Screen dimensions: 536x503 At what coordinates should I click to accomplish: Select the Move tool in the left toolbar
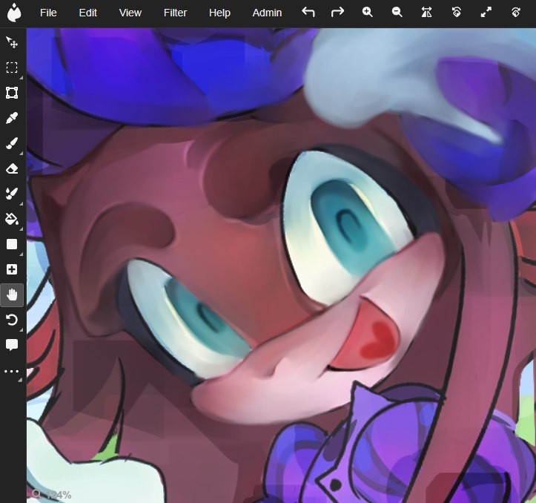pyautogui.click(x=12, y=42)
